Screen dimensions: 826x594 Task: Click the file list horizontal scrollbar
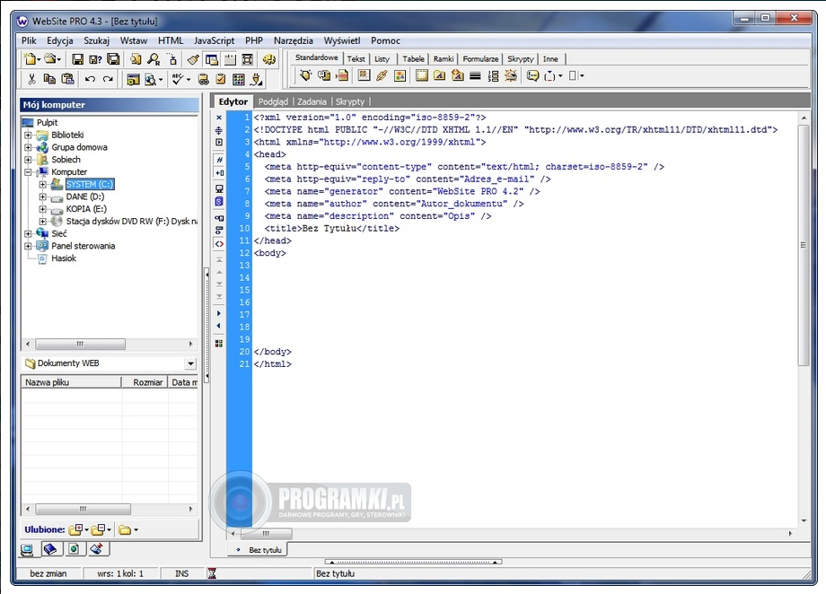[x=110, y=510]
